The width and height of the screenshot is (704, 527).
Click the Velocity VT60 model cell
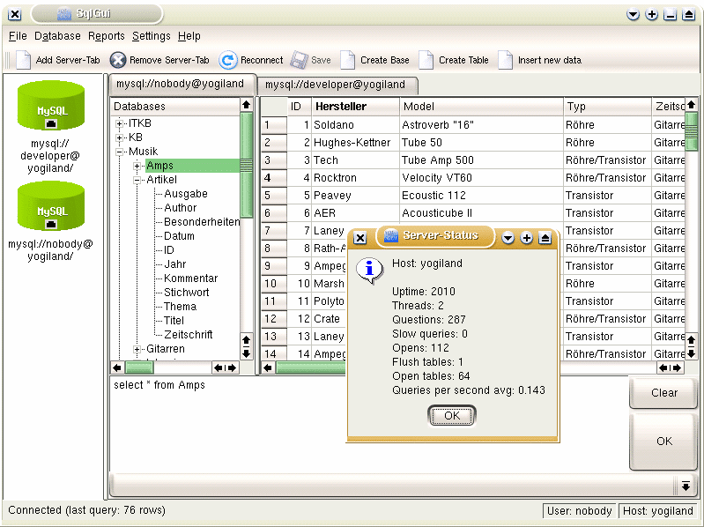point(481,178)
